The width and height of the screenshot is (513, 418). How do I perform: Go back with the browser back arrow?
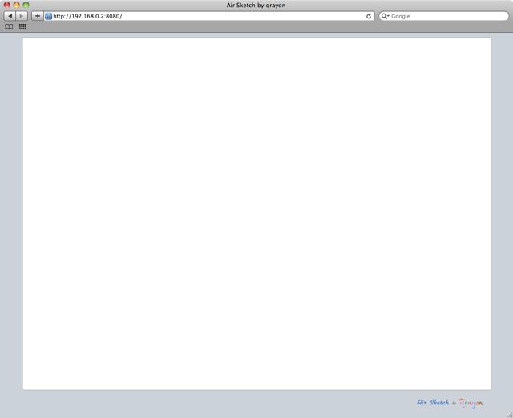coord(10,16)
